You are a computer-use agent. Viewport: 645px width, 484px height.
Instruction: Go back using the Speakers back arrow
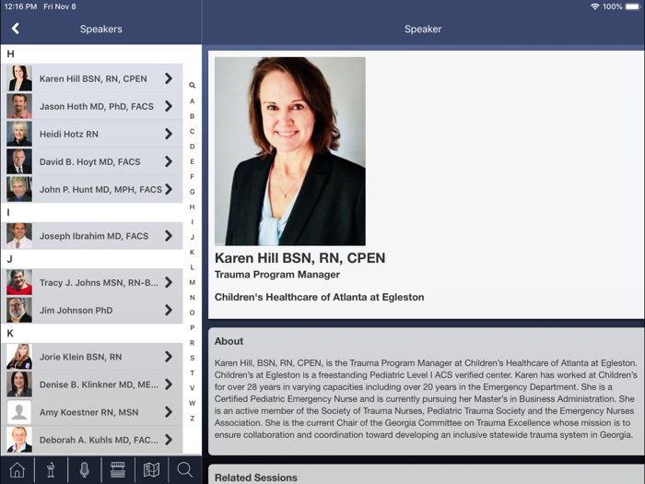point(16,29)
